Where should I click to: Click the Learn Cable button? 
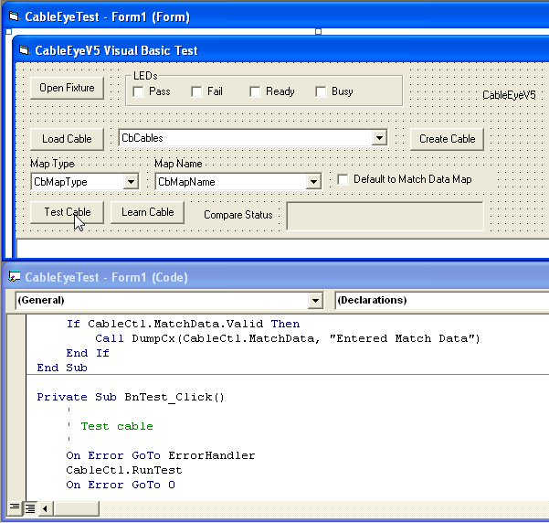coord(147,212)
